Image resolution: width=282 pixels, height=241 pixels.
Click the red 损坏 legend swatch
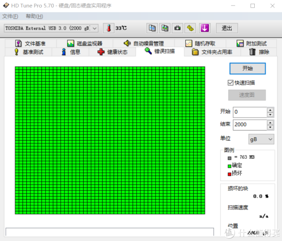(x=229, y=174)
